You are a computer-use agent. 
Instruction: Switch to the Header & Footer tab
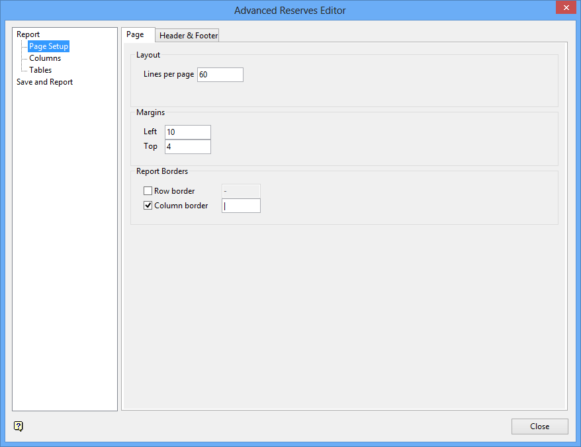[x=189, y=36]
